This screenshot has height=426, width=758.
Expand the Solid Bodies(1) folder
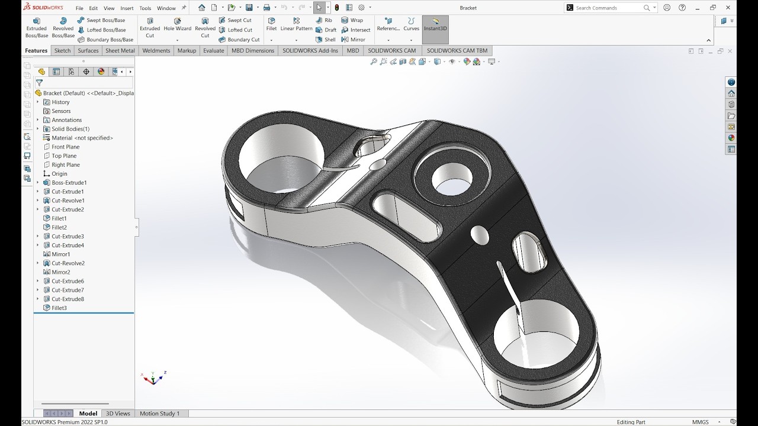tap(38, 129)
